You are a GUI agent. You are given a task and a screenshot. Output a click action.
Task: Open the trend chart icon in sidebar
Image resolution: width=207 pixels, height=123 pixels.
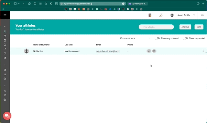[5, 49]
